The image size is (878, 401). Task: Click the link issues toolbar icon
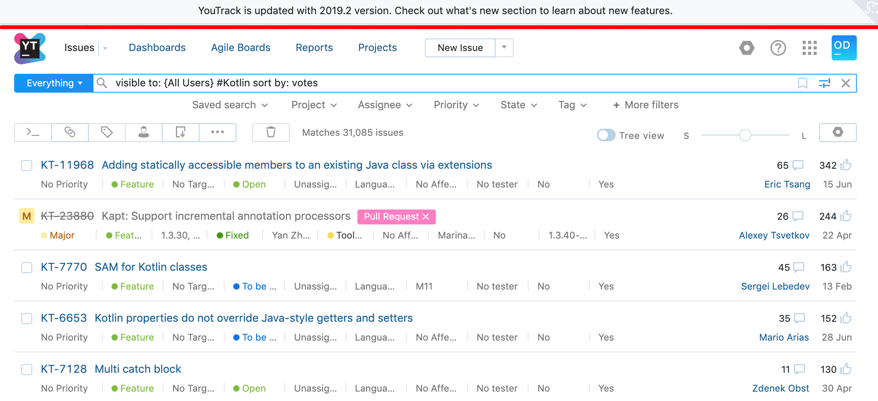coord(70,133)
